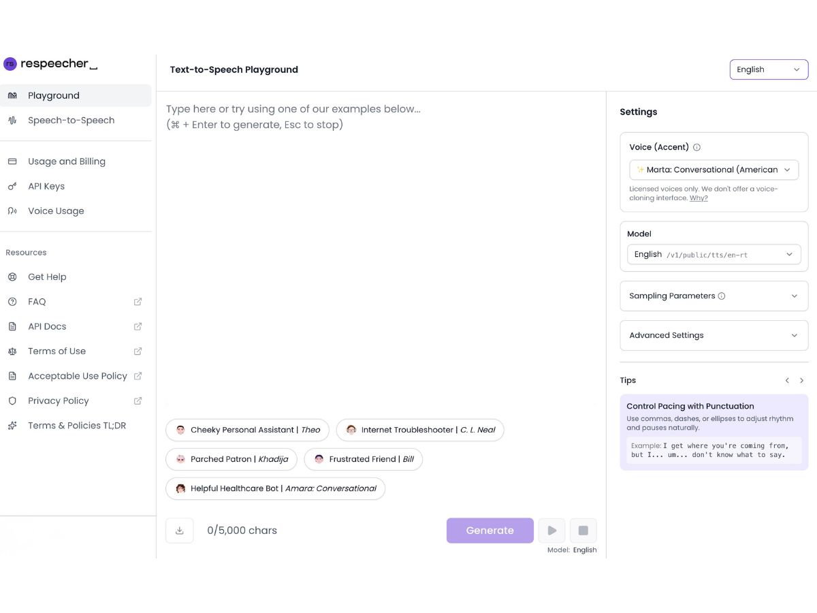The height and width of the screenshot is (613, 817).
Task: Click the Settings panel heading
Action: click(x=639, y=112)
